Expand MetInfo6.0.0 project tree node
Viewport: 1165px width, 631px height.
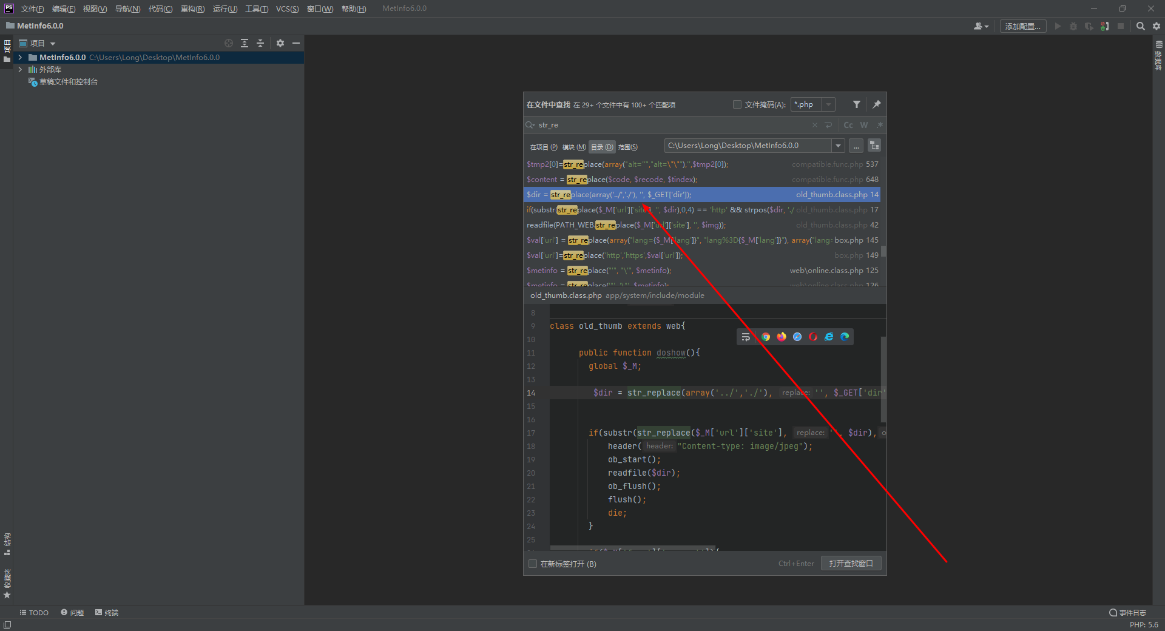(20, 57)
